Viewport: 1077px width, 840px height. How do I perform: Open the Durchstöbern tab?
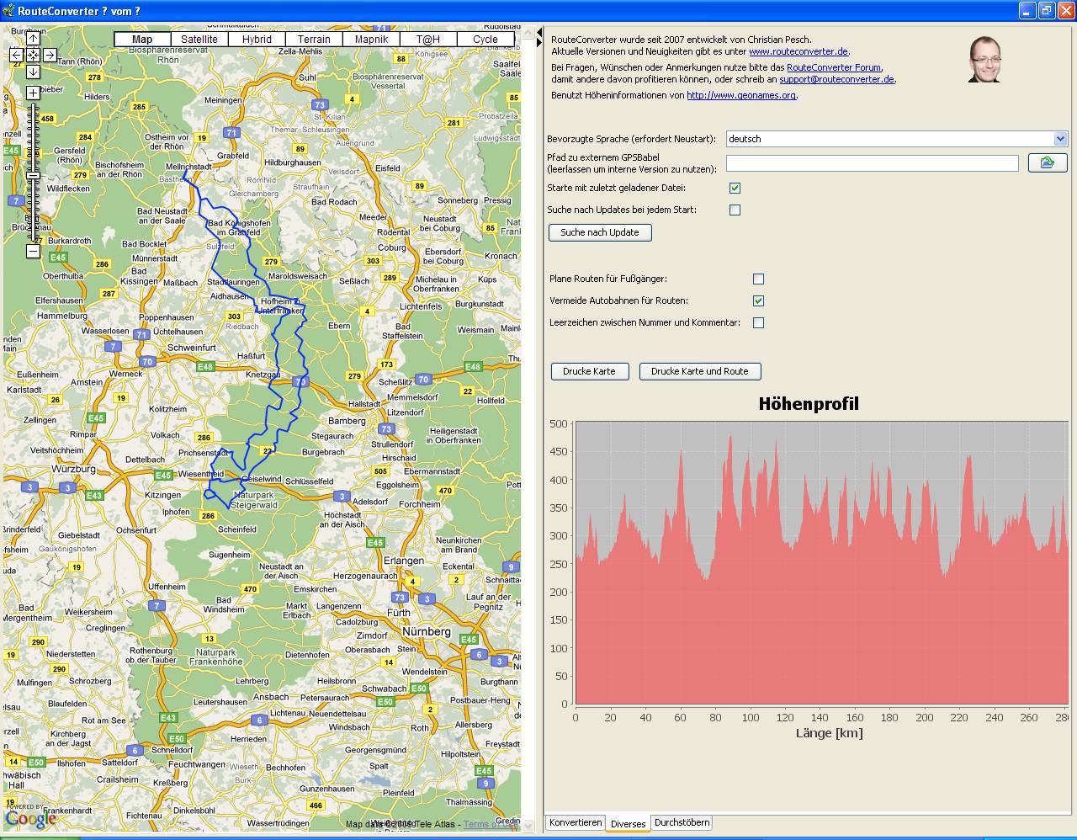682,822
